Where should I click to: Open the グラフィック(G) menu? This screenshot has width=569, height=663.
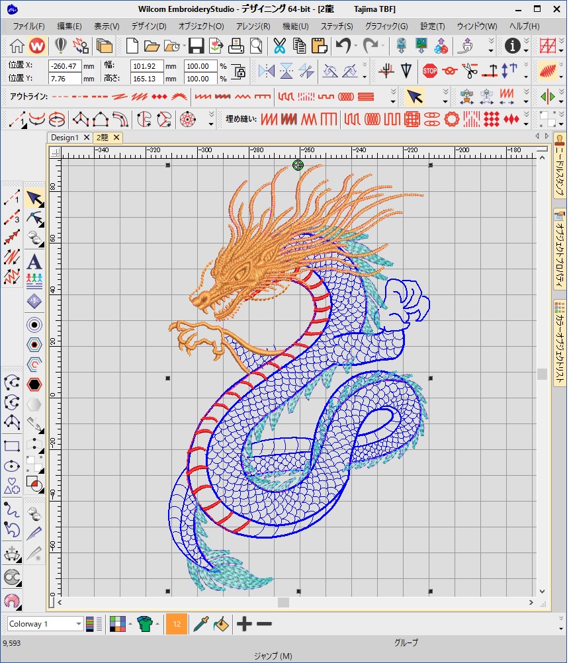[x=386, y=26]
